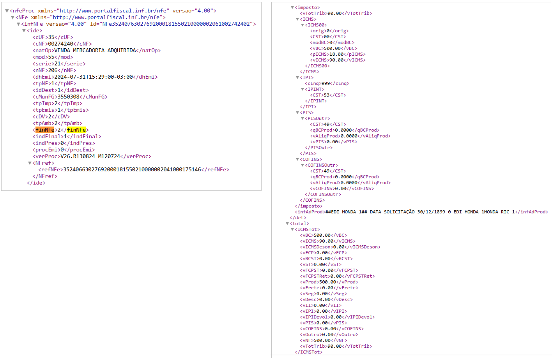Click the dhEmi date value
Image resolution: width=552 pixels, height=359 pixels.
(x=94, y=77)
